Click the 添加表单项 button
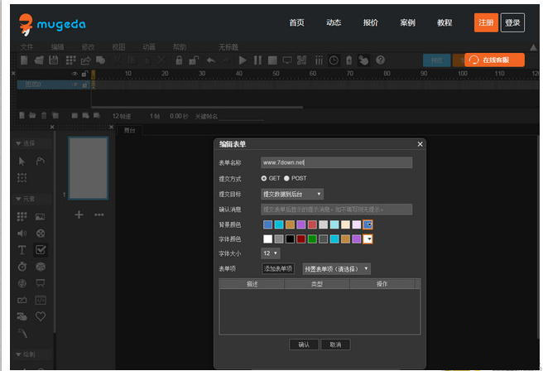Viewport: 543px width, 371px height. click(278, 268)
